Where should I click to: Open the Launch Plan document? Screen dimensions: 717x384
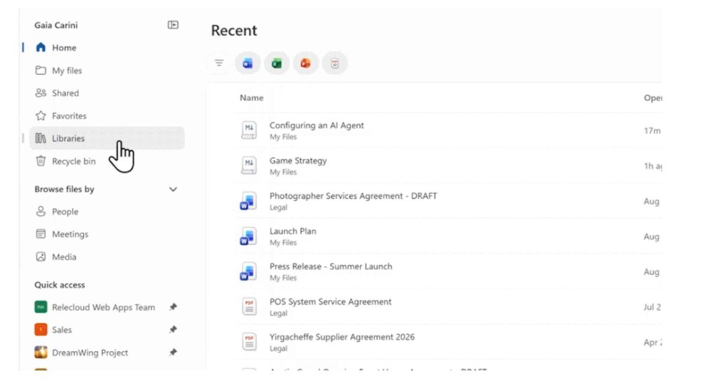pyautogui.click(x=293, y=231)
